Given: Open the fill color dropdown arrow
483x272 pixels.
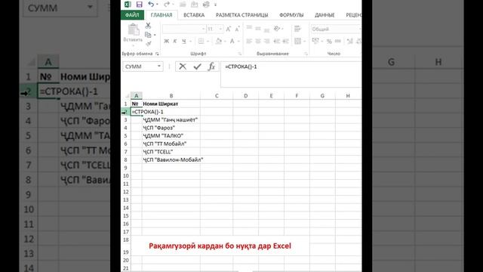Looking at the screenshot, I should click(x=225, y=41).
